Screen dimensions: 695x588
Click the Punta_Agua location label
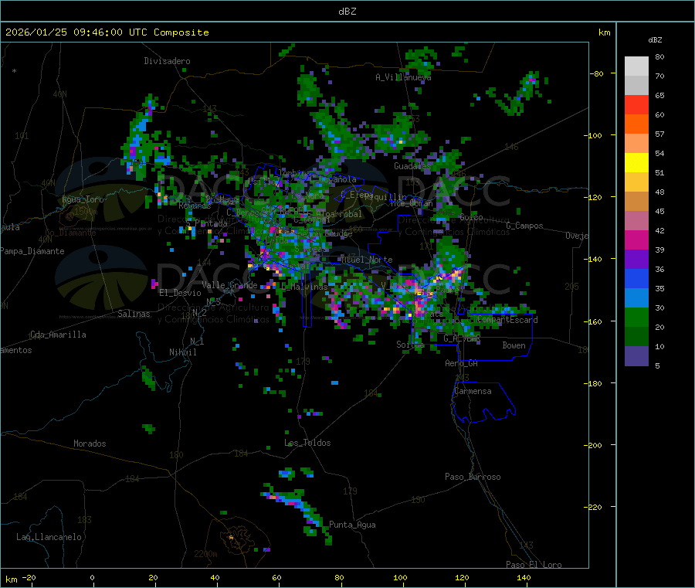pos(352,525)
